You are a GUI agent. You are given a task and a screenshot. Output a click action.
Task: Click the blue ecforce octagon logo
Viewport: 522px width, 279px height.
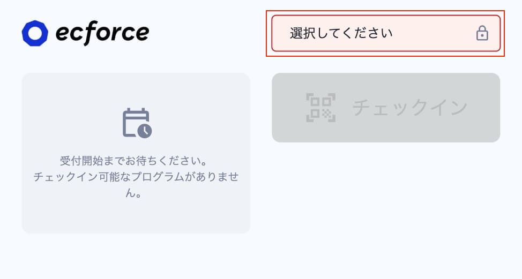[35, 33]
